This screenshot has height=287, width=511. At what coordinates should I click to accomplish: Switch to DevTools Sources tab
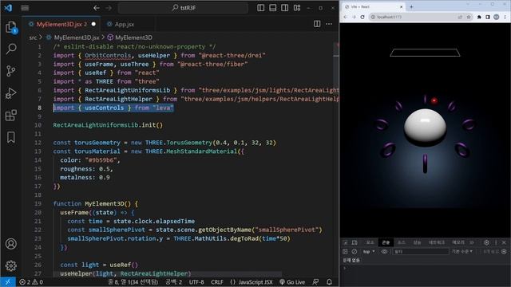(x=401, y=242)
